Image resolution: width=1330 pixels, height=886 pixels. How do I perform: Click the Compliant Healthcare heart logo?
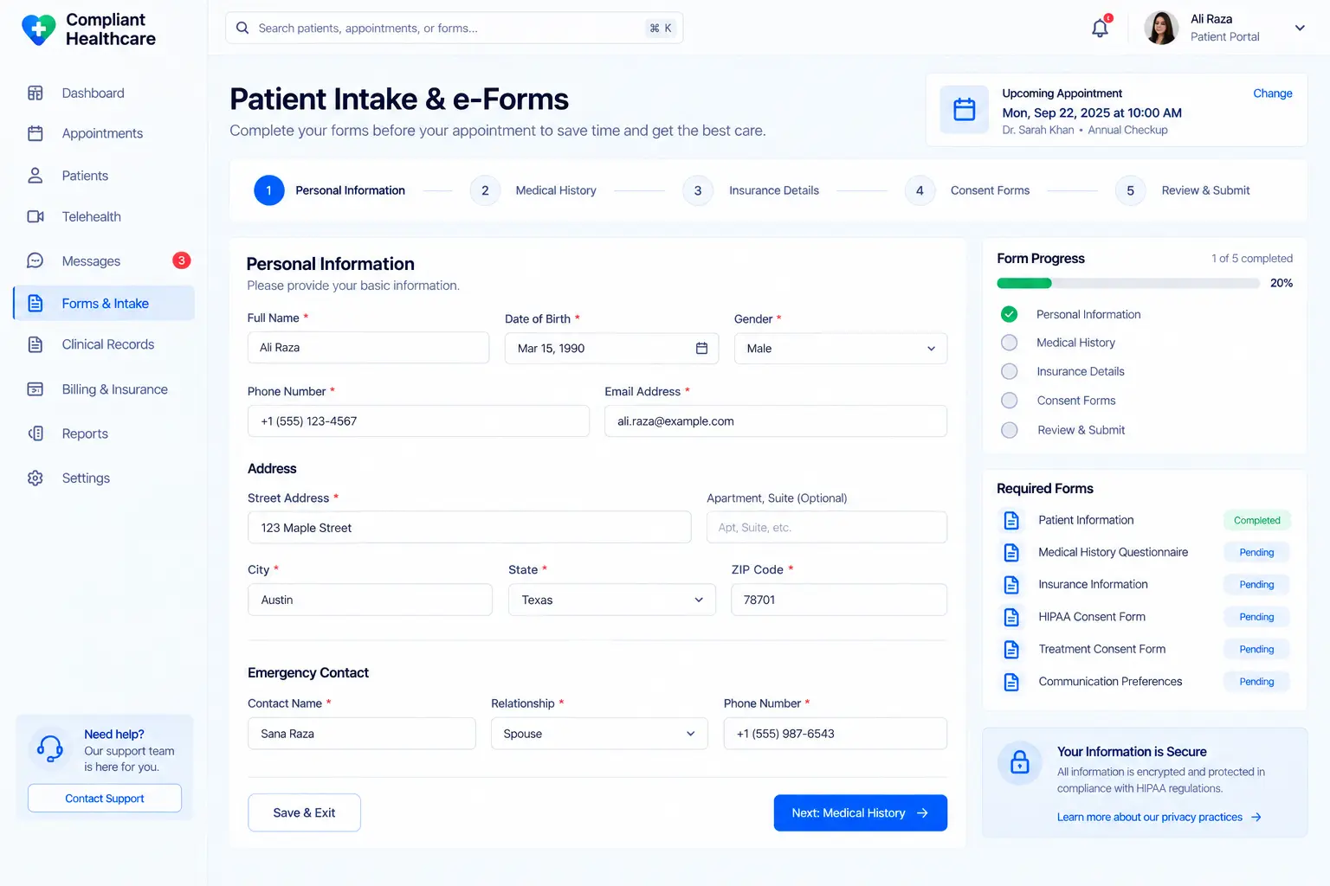click(x=38, y=29)
